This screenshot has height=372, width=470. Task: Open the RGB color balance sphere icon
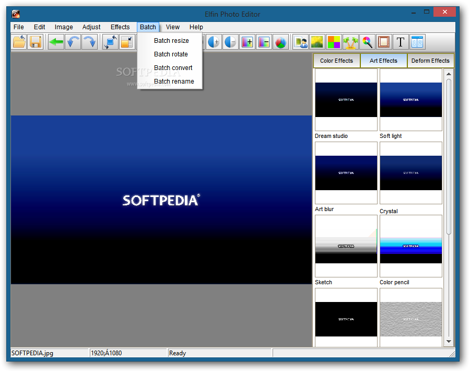tap(281, 42)
